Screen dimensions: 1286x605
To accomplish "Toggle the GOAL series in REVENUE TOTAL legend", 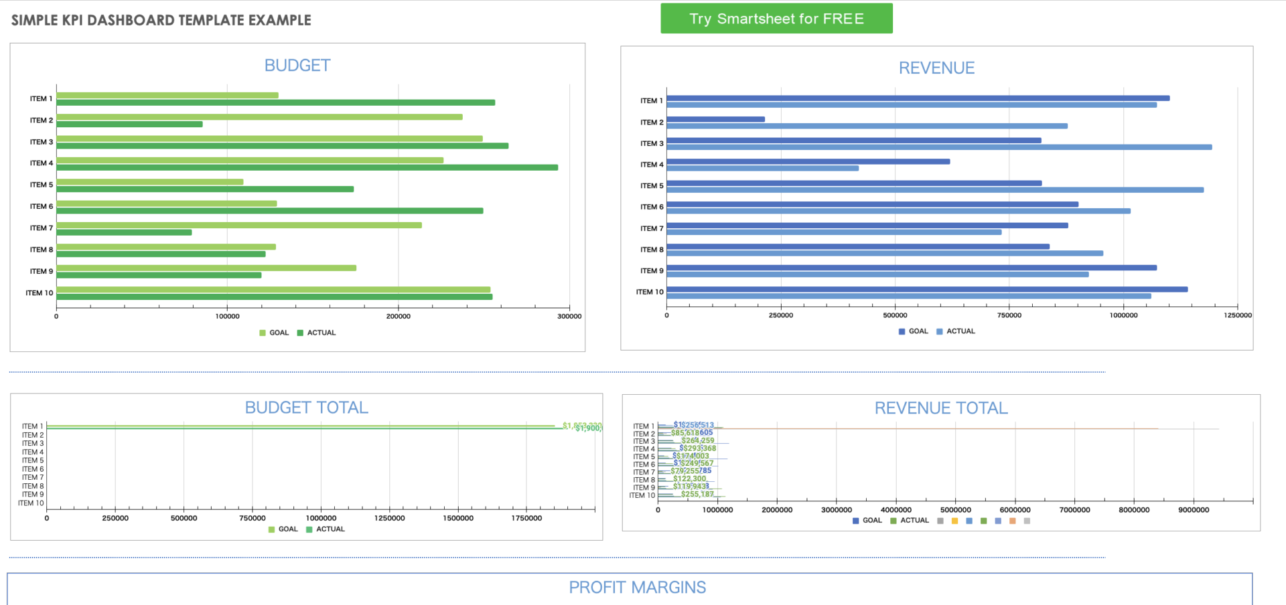I will (x=855, y=521).
